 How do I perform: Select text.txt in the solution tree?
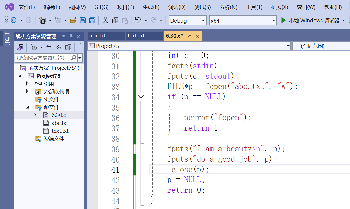click(x=60, y=131)
